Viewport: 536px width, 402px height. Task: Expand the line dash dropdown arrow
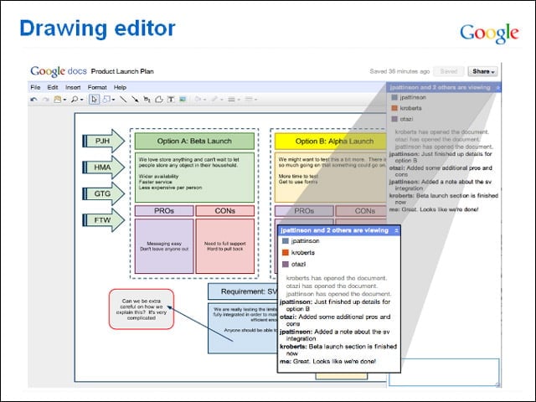point(255,100)
